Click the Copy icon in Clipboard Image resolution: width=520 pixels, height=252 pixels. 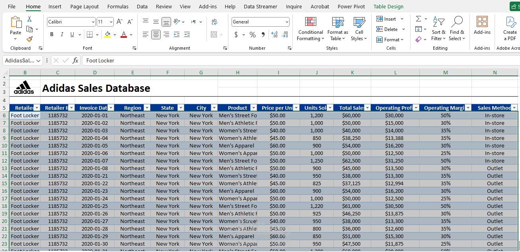click(29, 29)
